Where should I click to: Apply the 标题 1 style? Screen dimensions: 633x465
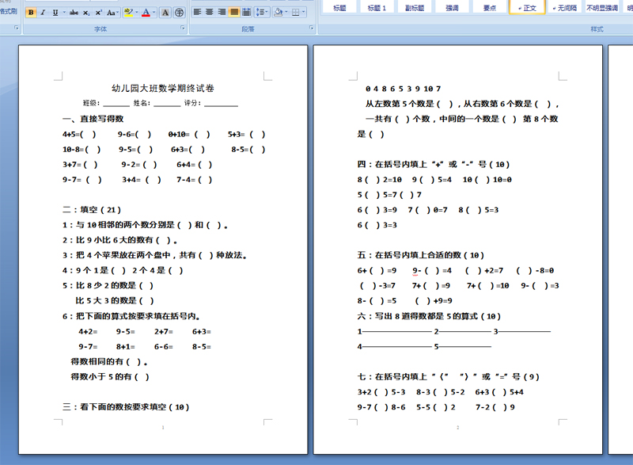click(x=377, y=7)
